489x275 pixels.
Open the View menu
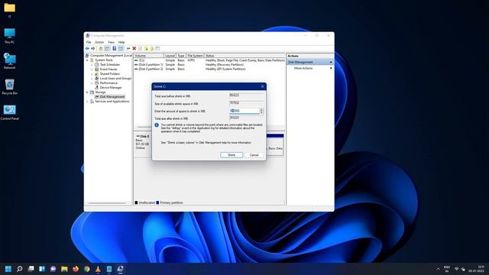point(111,42)
